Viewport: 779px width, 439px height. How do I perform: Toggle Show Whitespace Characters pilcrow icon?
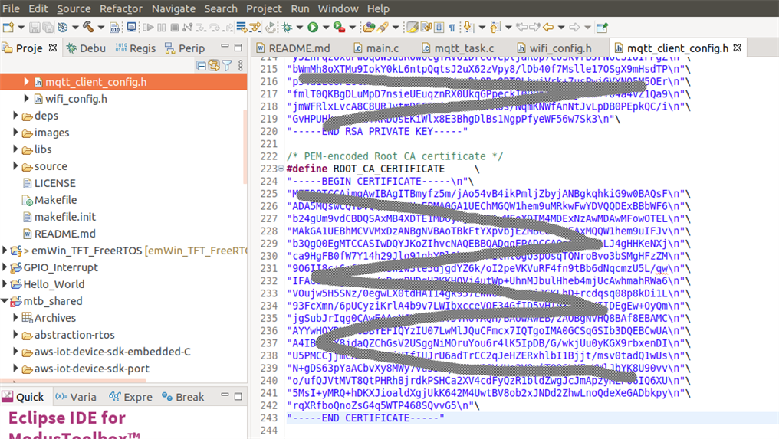[x=452, y=28]
